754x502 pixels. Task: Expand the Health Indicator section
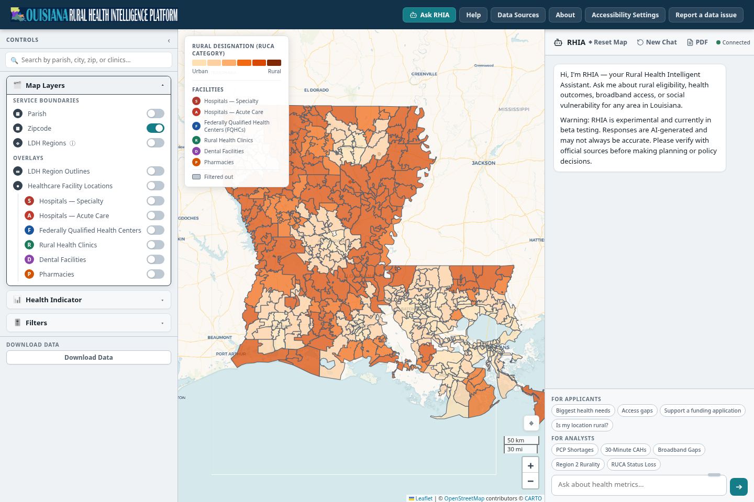point(89,300)
